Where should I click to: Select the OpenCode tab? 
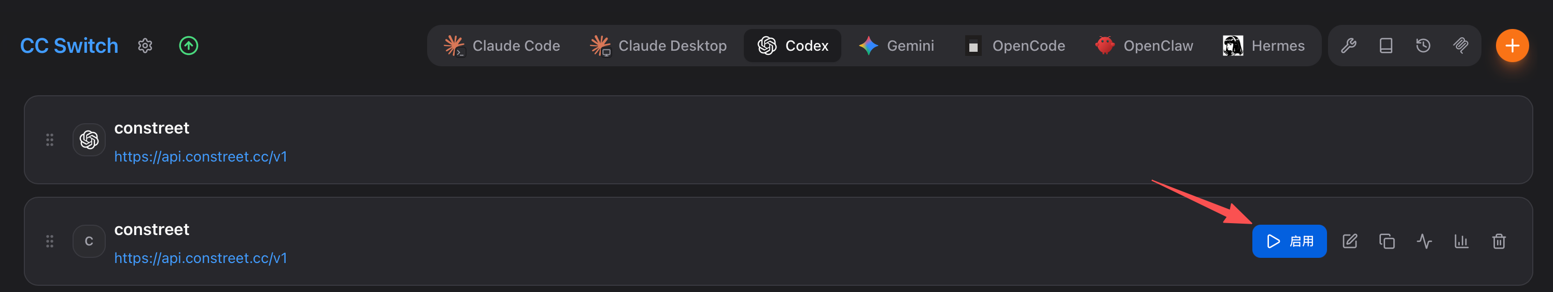point(1015,46)
